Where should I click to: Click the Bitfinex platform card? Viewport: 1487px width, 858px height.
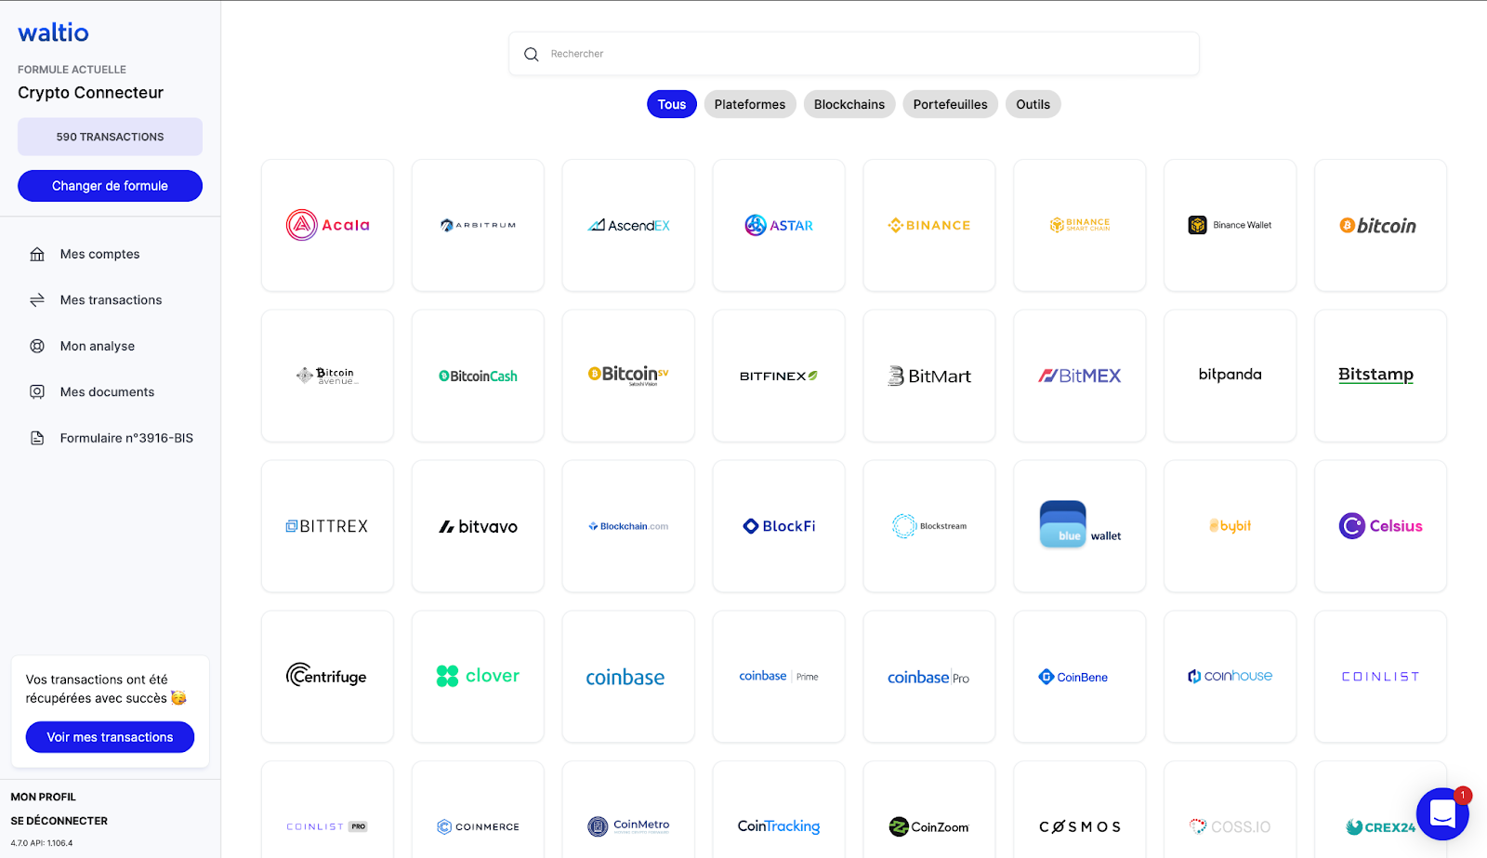point(779,376)
